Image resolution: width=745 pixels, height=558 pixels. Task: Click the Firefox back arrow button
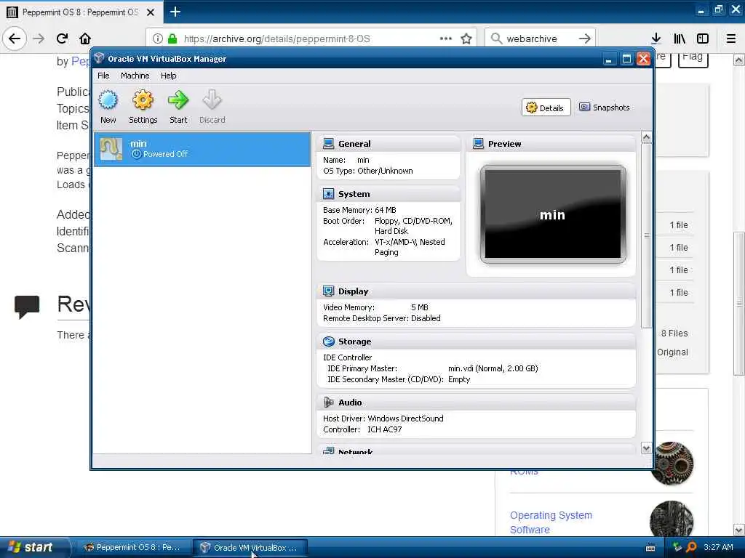[x=15, y=39]
